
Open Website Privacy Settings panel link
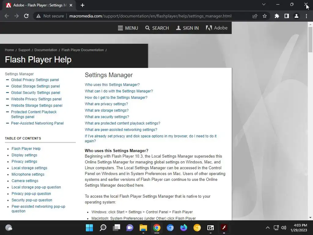[36, 99]
